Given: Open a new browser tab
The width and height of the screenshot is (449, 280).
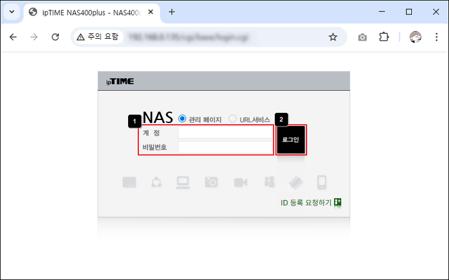Looking at the screenshot, I should 172,12.
